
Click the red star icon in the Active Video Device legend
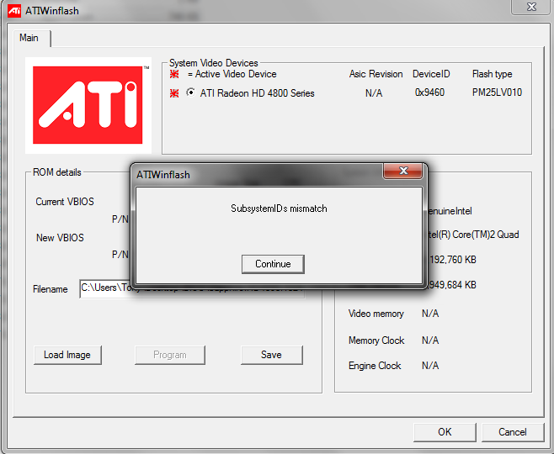tap(174, 74)
